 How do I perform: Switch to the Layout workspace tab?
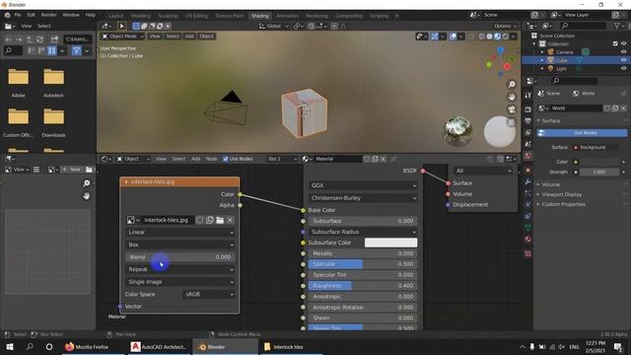pos(116,16)
